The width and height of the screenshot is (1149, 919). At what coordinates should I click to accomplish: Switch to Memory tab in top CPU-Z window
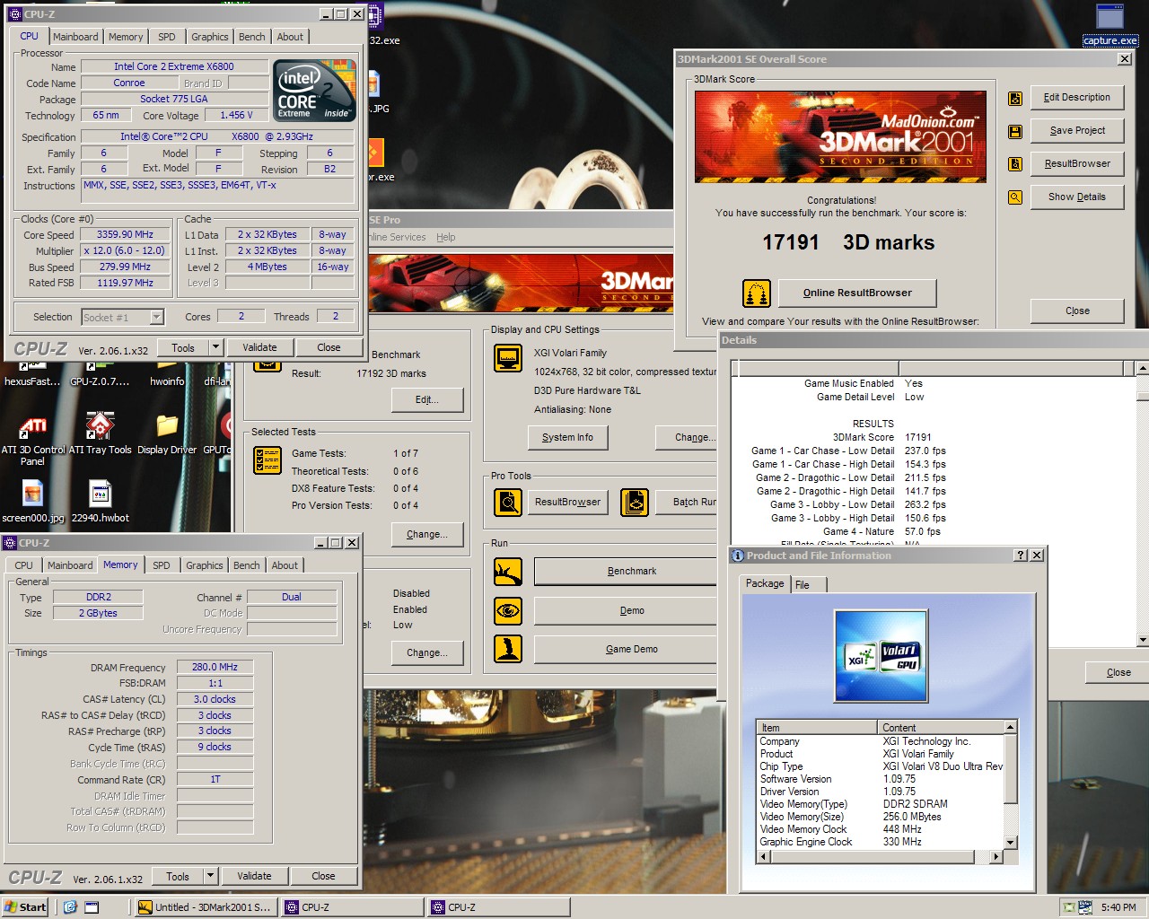click(x=126, y=37)
